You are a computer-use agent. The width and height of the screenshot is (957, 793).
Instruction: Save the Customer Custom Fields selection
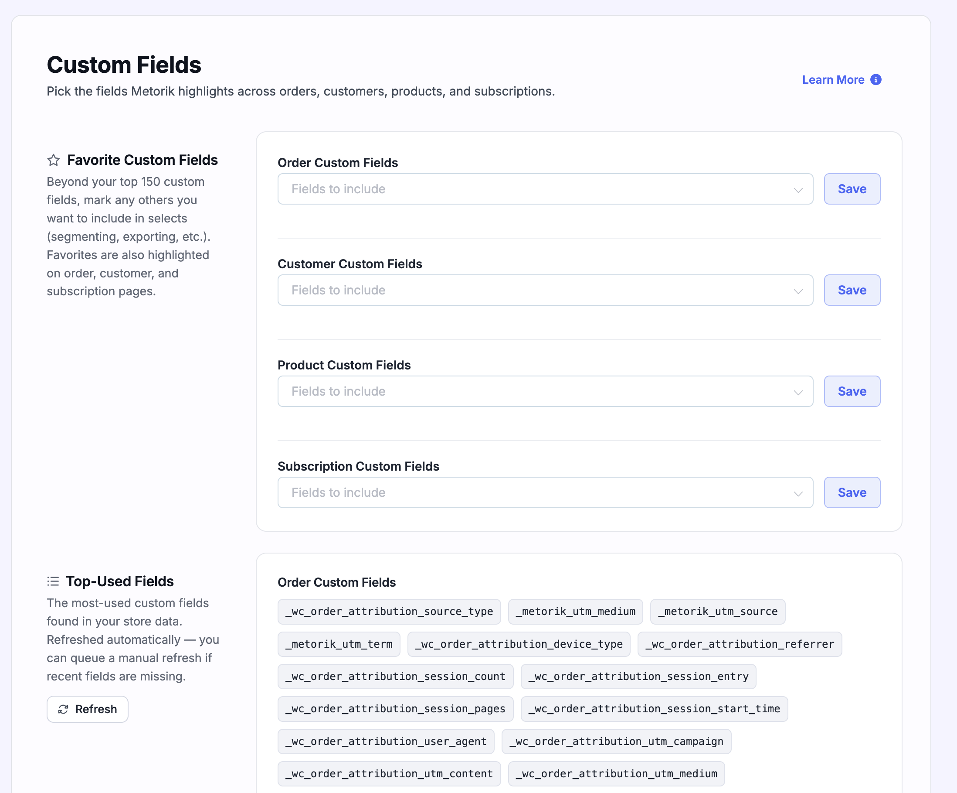852,290
